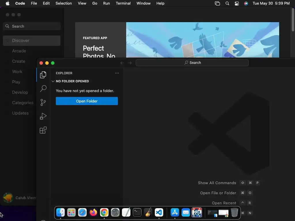Open the App Store account profile
The image size is (295, 221).
pos(19,198)
